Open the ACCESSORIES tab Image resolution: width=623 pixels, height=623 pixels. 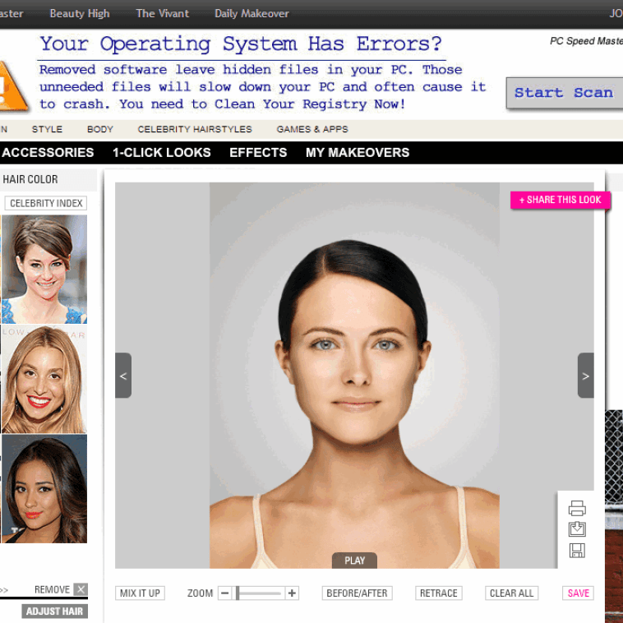click(48, 153)
